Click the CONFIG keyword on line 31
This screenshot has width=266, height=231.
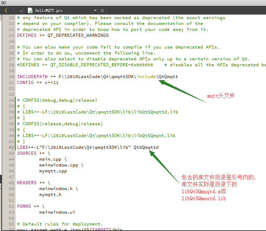pyautogui.click(x=25, y=82)
